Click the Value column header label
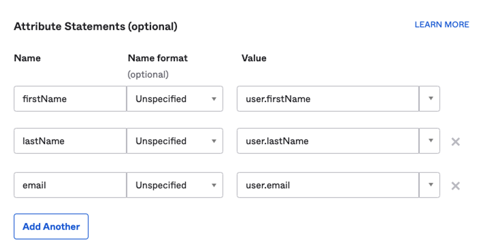Image resolution: width=480 pixels, height=246 pixels. coord(254,58)
